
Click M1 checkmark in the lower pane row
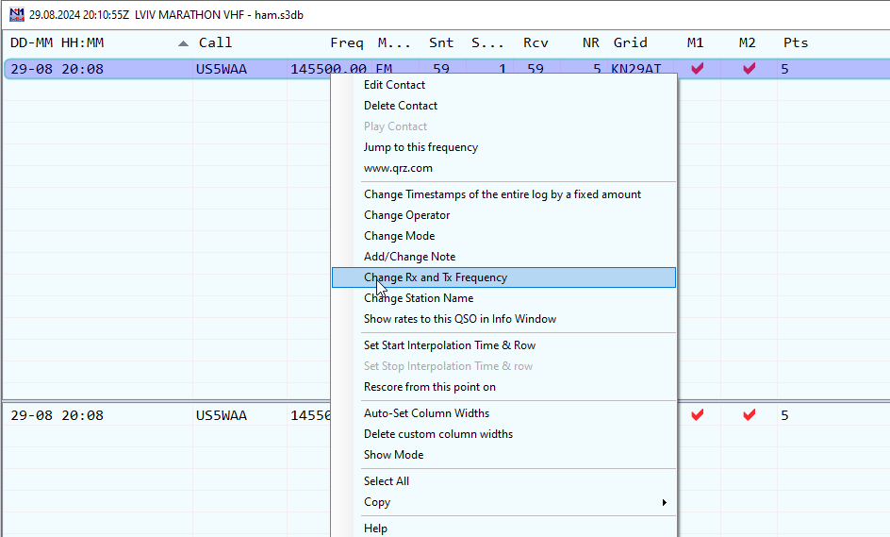coord(697,415)
